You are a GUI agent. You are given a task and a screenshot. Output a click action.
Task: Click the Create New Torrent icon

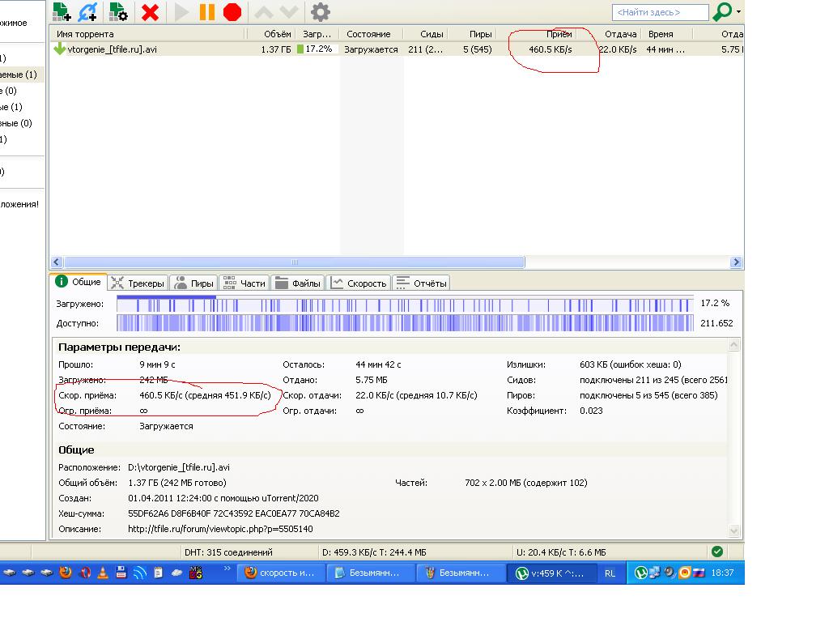click(118, 11)
